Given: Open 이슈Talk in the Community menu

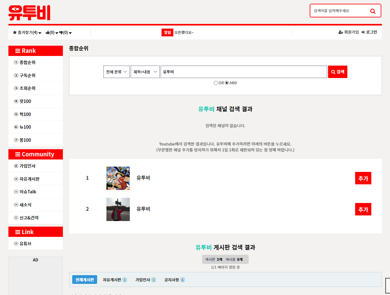Looking at the screenshot, I should 35,192.
